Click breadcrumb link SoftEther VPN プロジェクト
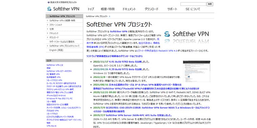The image size is (257, 128). coord(97,16)
